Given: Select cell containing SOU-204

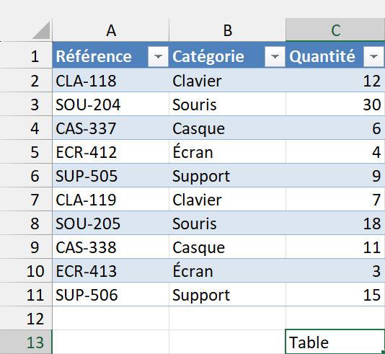Looking at the screenshot, I should 111,105.
